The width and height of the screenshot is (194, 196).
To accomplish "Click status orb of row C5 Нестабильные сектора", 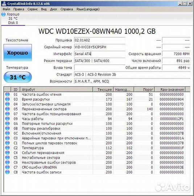I will coord(8,158).
